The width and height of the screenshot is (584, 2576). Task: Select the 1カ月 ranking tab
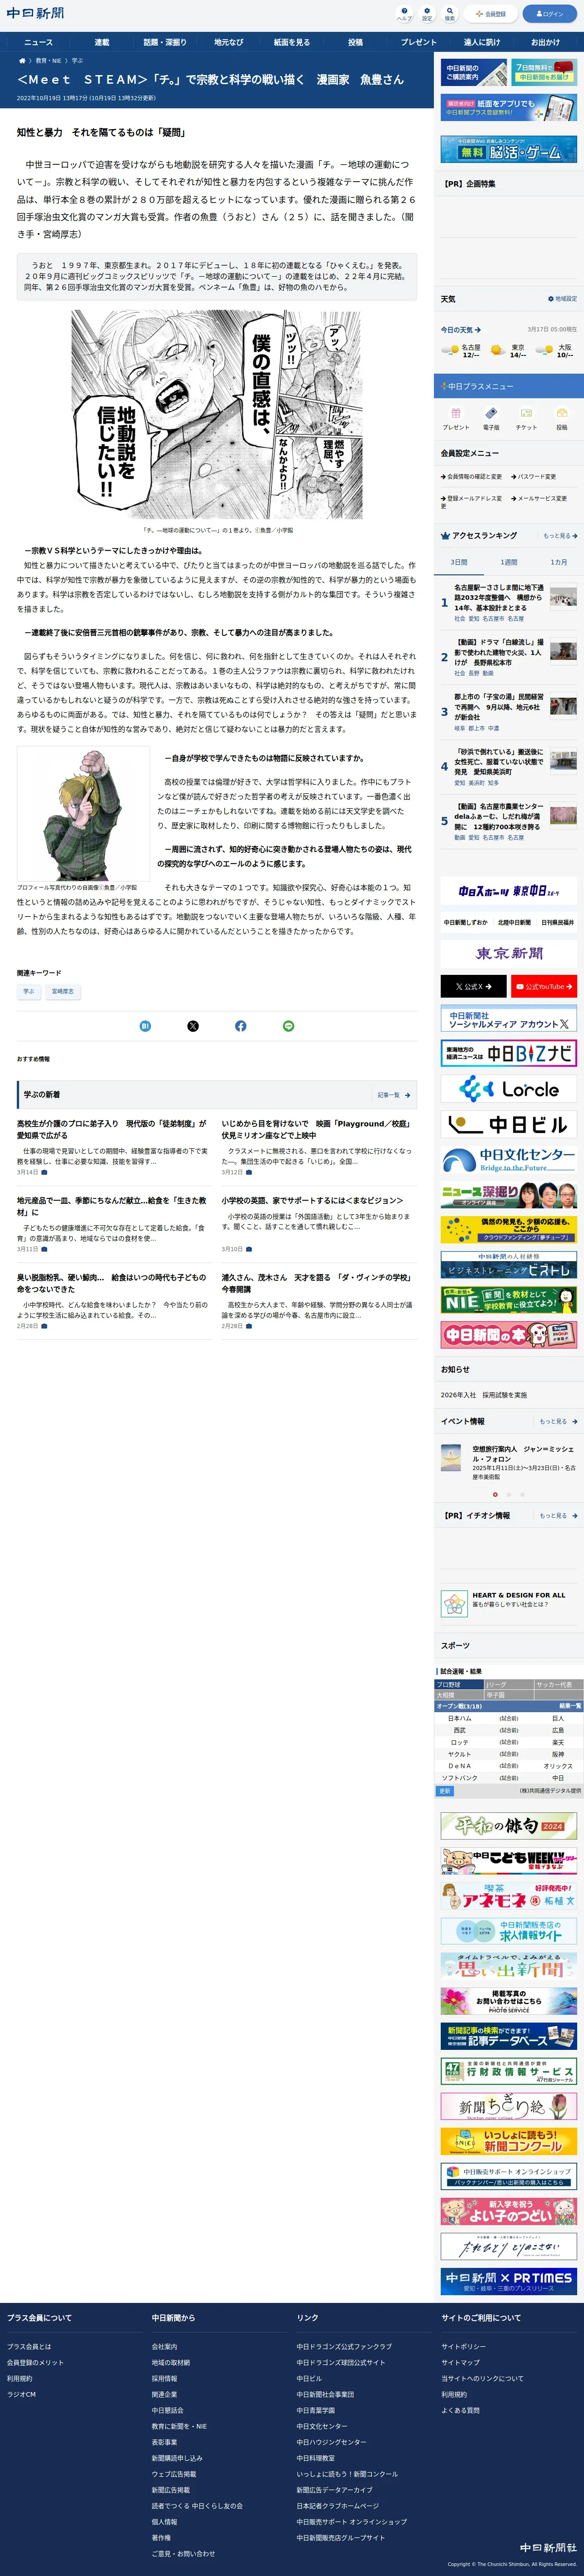point(559,563)
